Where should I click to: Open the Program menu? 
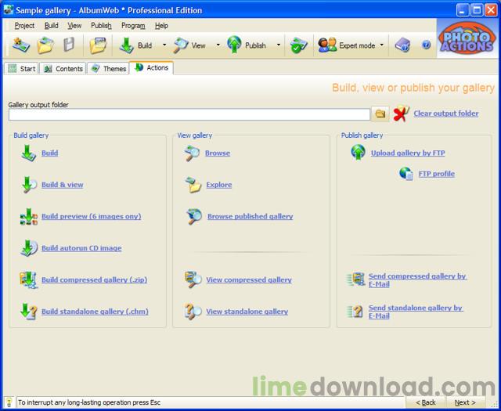click(x=133, y=26)
